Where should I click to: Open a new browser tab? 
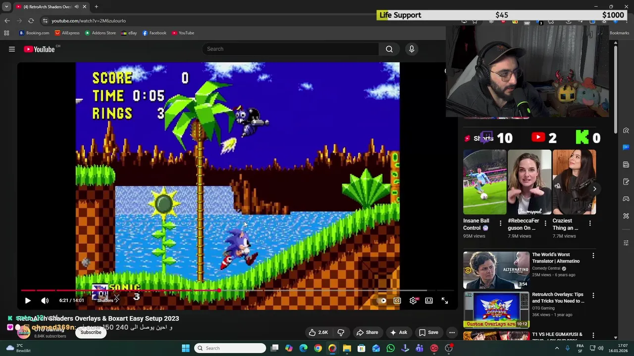tap(97, 7)
